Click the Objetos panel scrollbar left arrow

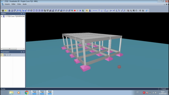pyautogui.click(x=1, y=49)
